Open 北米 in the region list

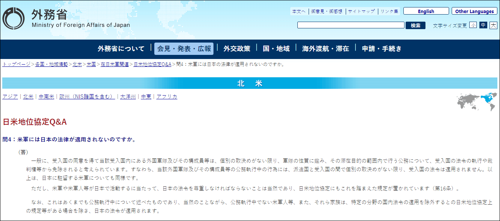tap(28, 97)
